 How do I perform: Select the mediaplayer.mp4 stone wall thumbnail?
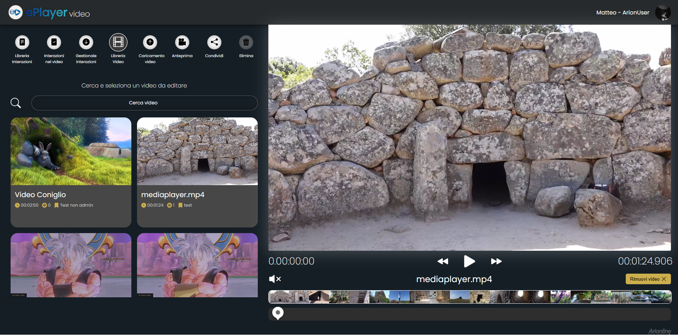point(197,151)
